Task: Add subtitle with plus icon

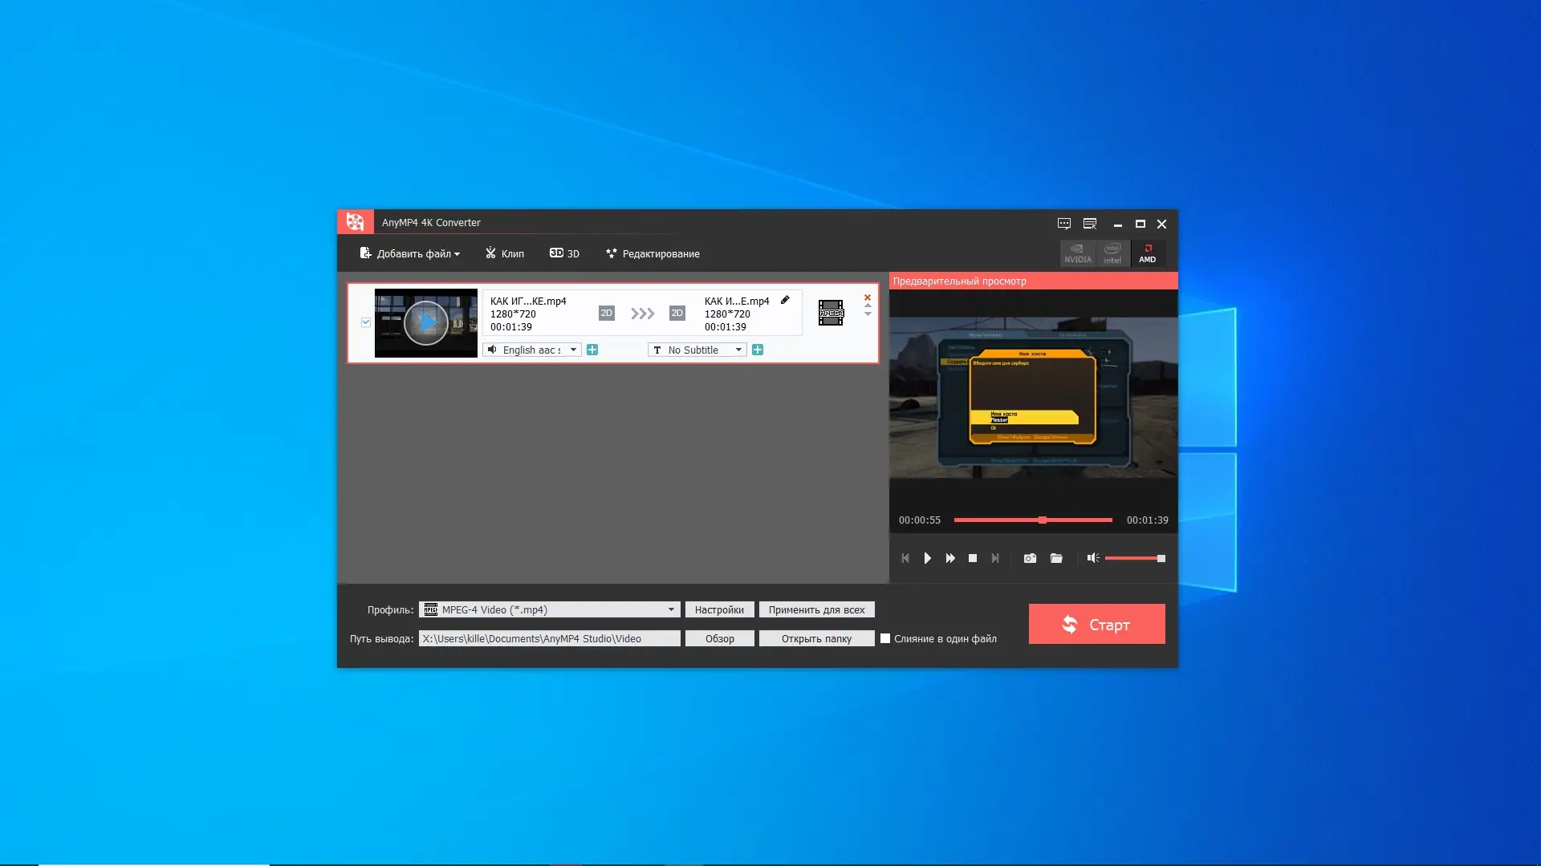Action: click(x=758, y=350)
